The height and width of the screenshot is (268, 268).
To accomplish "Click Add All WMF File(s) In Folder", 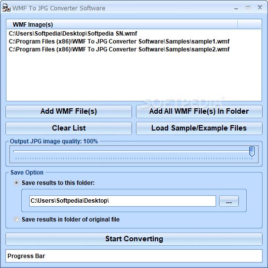I will [199, 111].
